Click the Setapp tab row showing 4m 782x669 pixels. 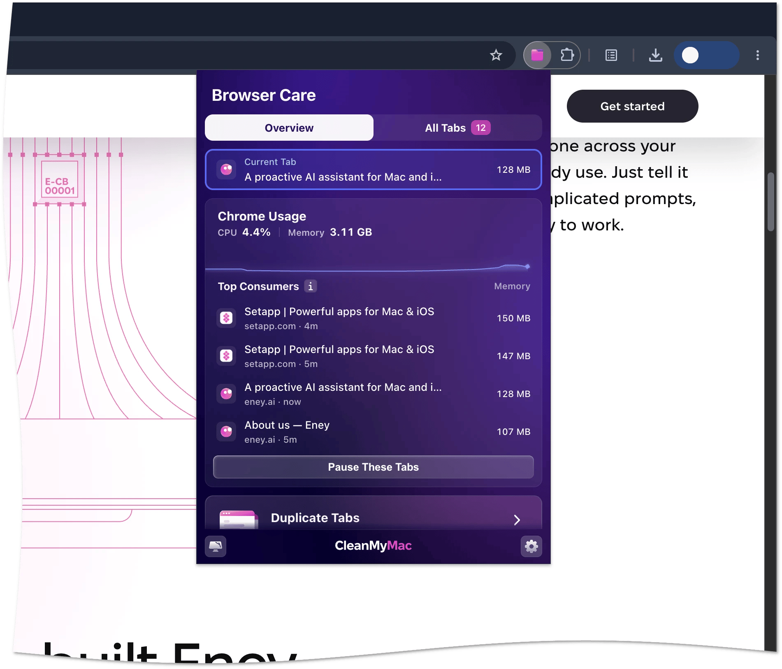[374, 318]
